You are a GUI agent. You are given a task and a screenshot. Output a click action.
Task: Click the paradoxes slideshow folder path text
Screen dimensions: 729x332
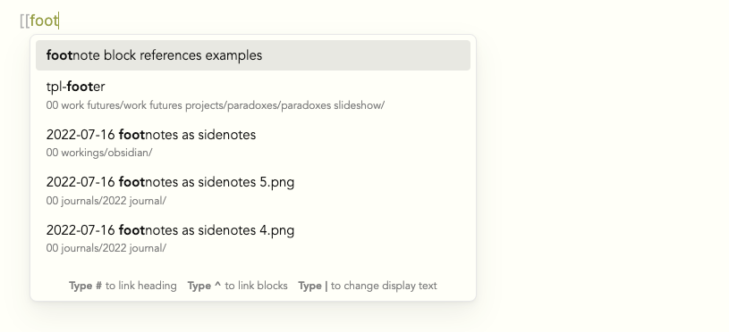click(216, 105)
